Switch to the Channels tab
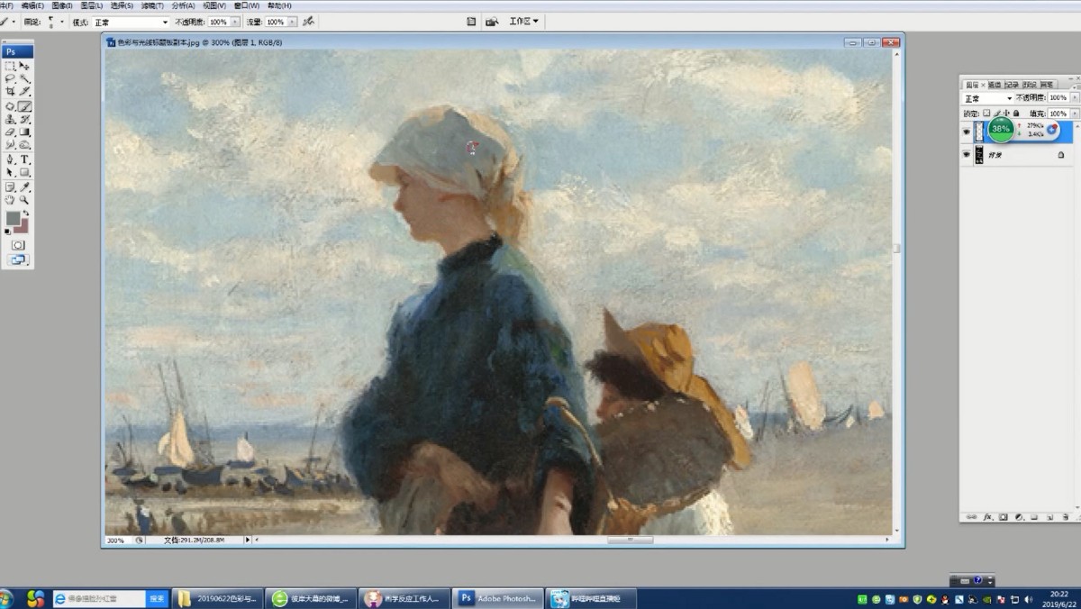 click(x=995, y=85)
